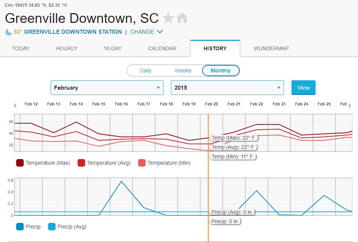
Task: Select the Weekly view option
Action: [x=183, y=71]
